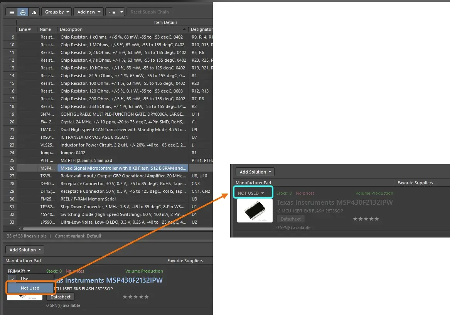Select row 15 Chip Resistor 100 Ohms
The image size is (450, 315).
[x=108, y=83]
